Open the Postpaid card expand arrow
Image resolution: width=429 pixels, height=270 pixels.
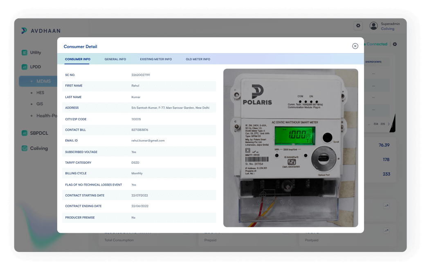(x=386, y=230)
